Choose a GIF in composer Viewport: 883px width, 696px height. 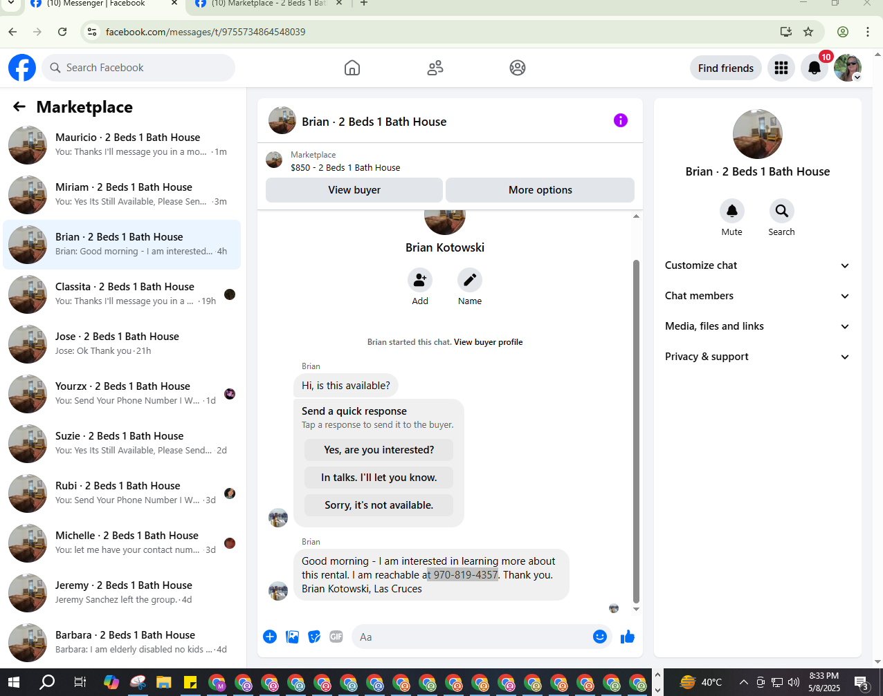(336, 637)
